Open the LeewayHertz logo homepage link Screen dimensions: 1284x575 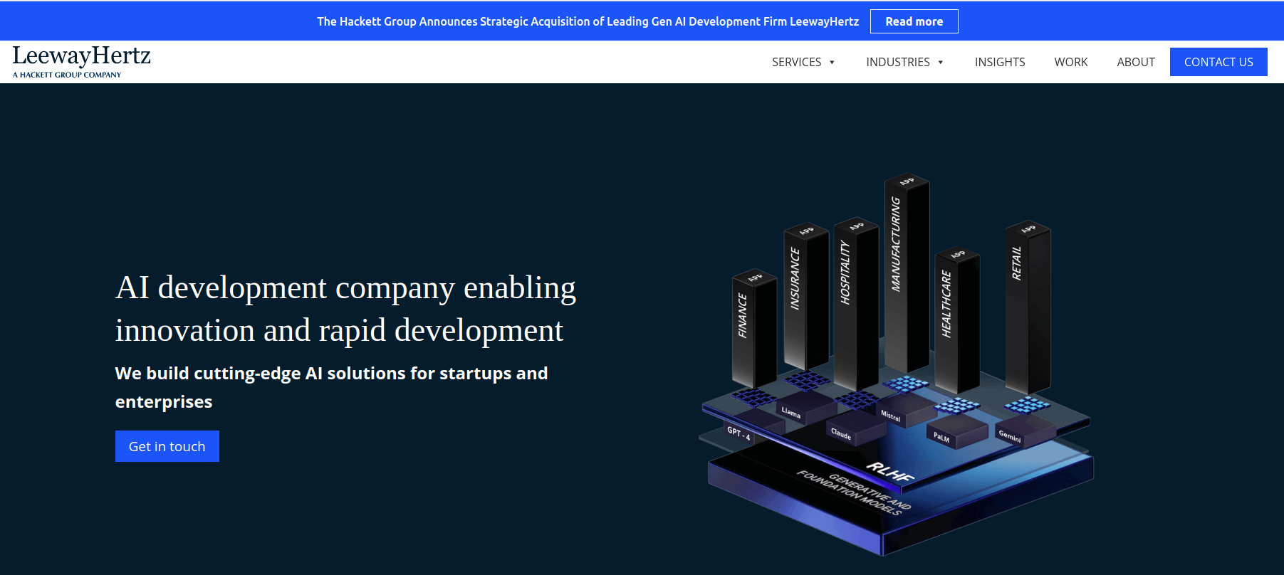[x=81, y=61]
